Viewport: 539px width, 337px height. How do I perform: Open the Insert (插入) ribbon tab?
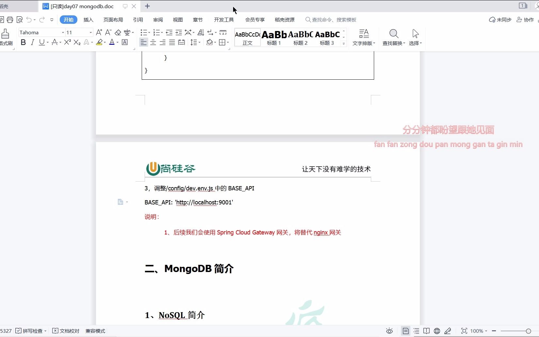pyautogui.click(x=88, y=20)
